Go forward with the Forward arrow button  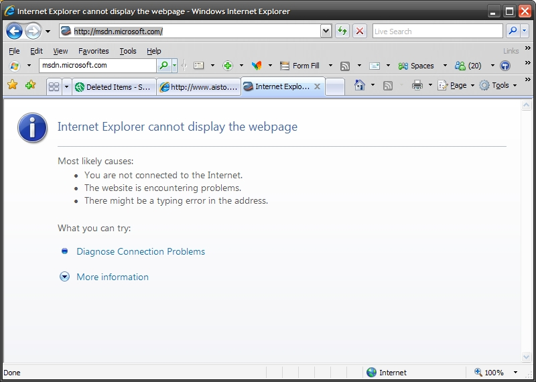tap(33, 31)
